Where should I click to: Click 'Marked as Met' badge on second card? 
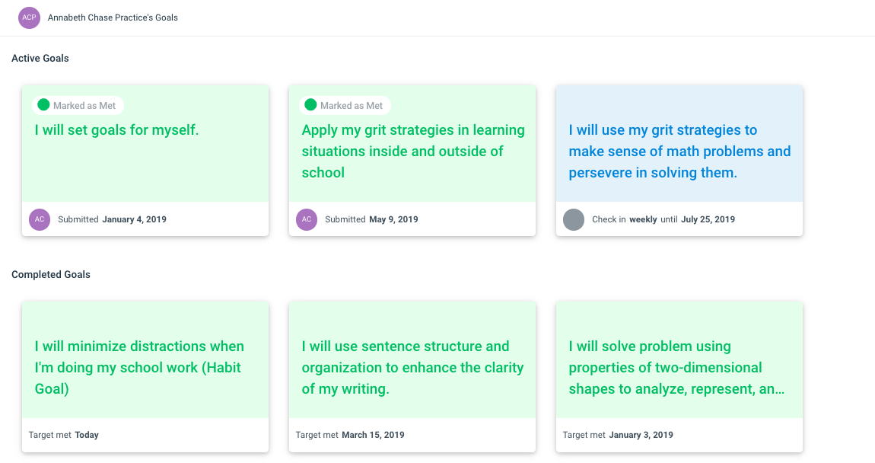(345, 106)
